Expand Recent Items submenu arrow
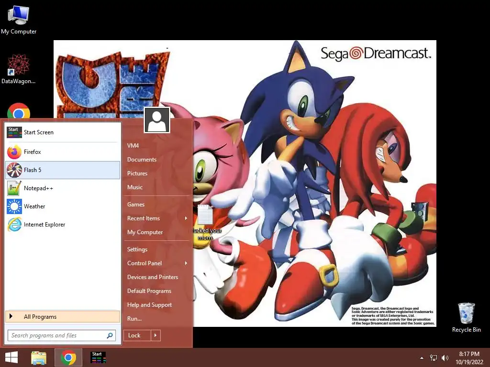Viewport: 490px width, 367px height. pyautogui.click(x=186, y=218)
